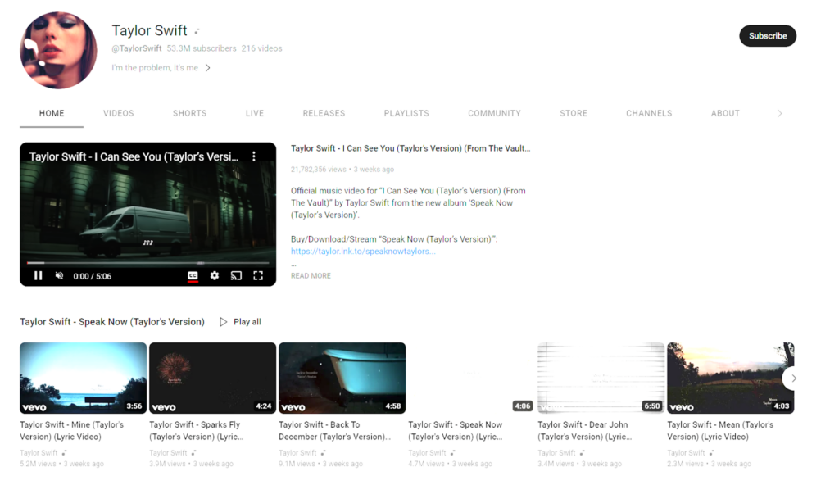Click the "216 videos" count
Screen dimensions: 839x485
click(x=261, y=48)
